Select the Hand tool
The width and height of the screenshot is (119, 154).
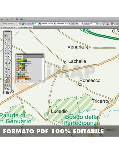[6, 75]
